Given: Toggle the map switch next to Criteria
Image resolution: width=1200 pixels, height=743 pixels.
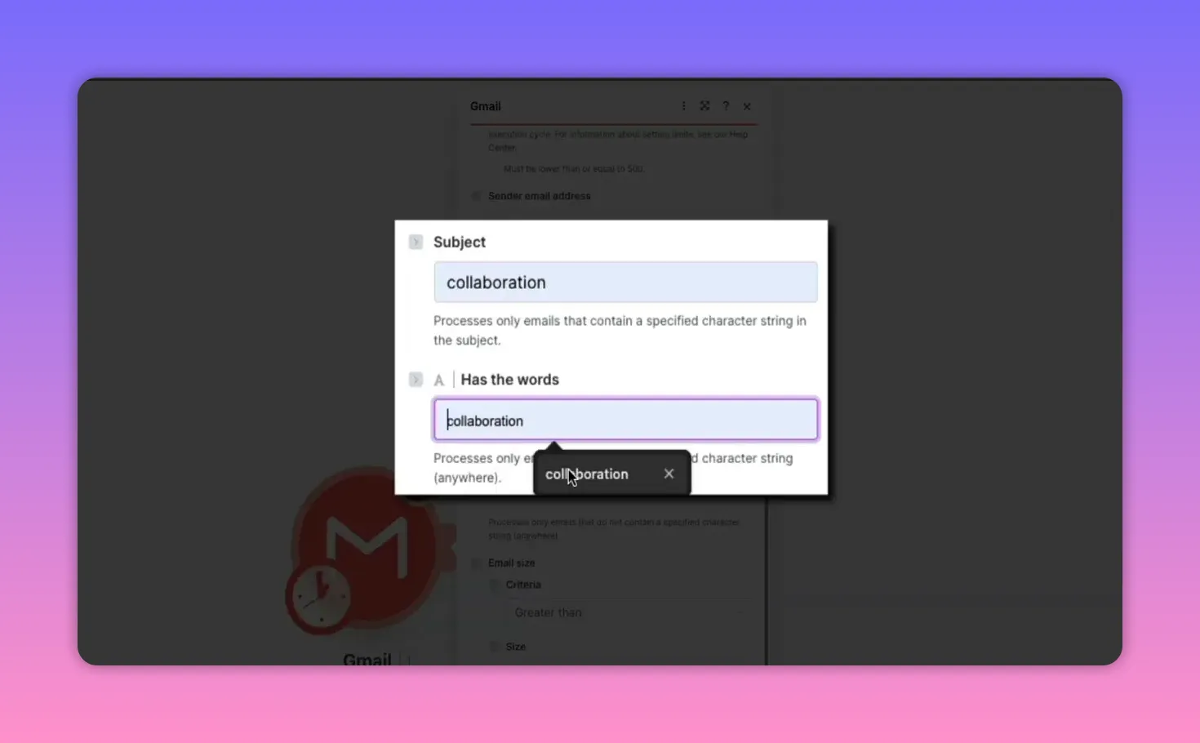Looking at the screenshot, I should 494,585.
